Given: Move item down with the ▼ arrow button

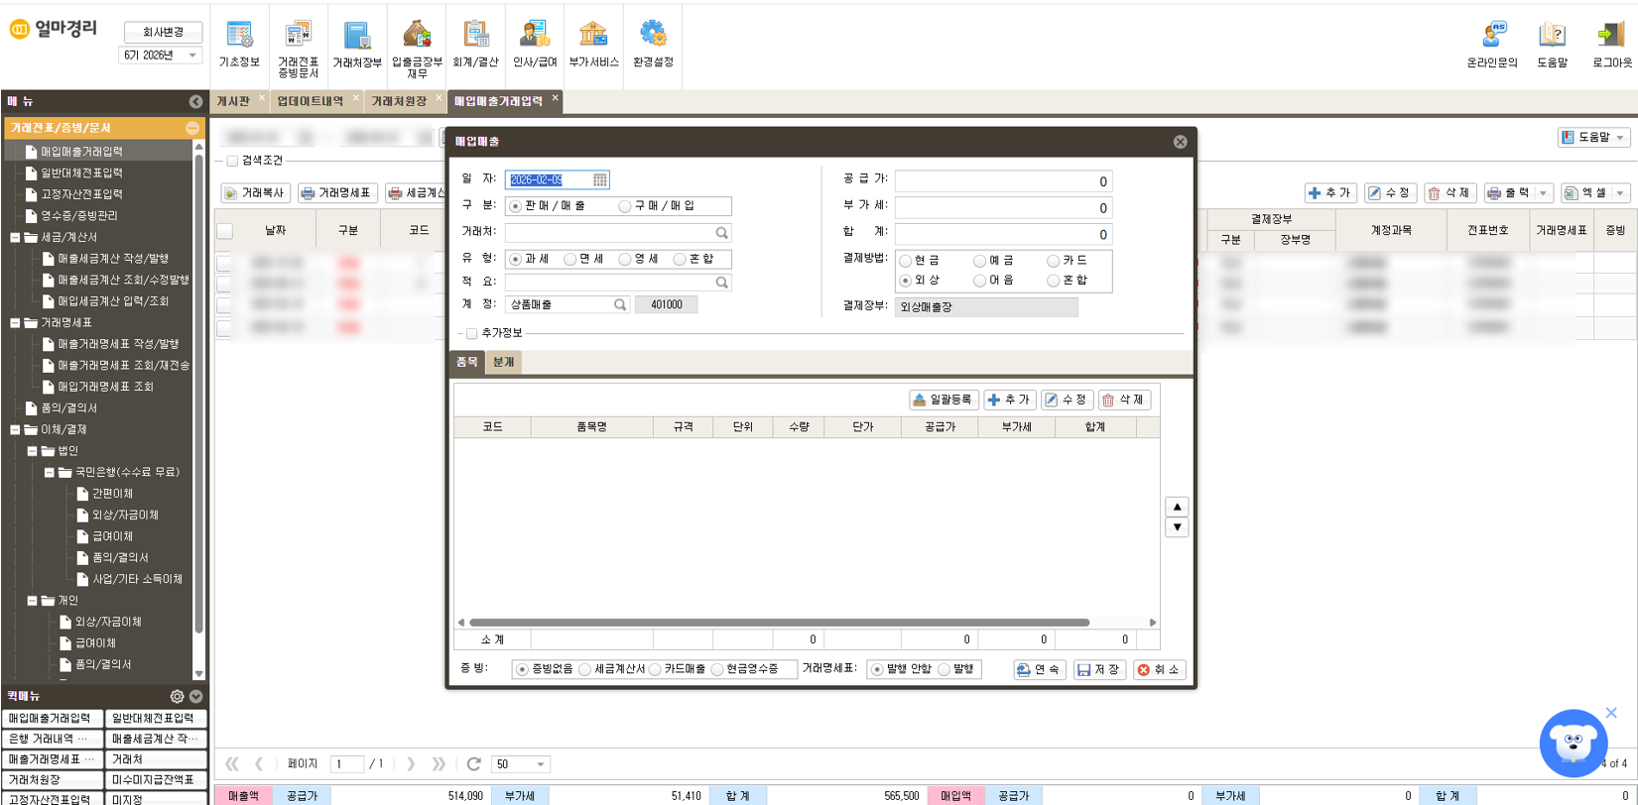Looking at the screenshot, I should [x=1177, y=526].
